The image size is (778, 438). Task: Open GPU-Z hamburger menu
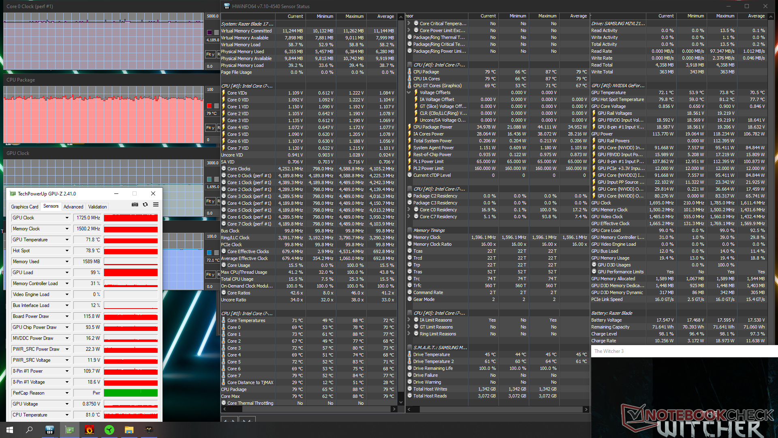[x=156, y=205]
